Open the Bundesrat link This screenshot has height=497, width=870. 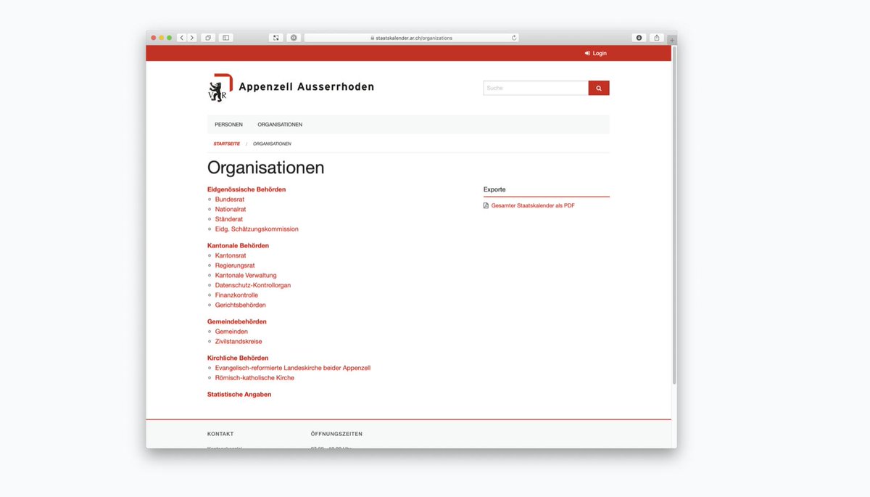(x=230, y=199)
